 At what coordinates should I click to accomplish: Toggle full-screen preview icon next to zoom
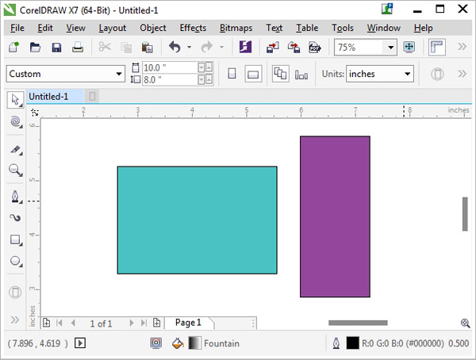pyautogui.click(x=409, y=47)
